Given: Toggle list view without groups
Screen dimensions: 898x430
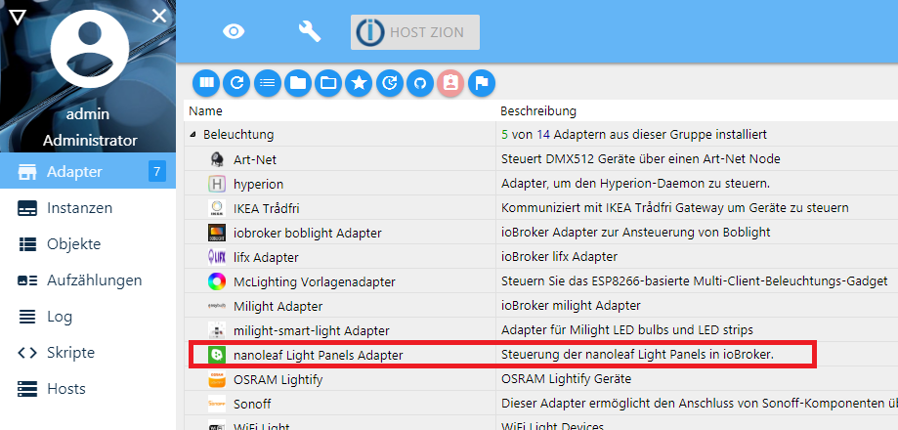Looking at the screenshot, I should click(x=268, y=83).
